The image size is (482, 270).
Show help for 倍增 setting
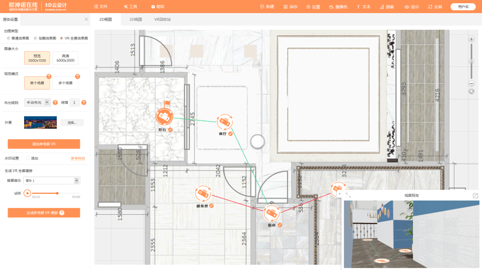[x=84, y=102]
